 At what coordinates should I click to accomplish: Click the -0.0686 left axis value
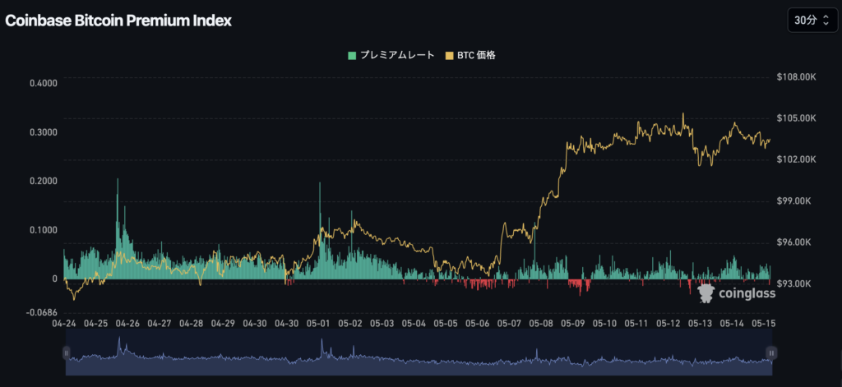click(43, 312)
